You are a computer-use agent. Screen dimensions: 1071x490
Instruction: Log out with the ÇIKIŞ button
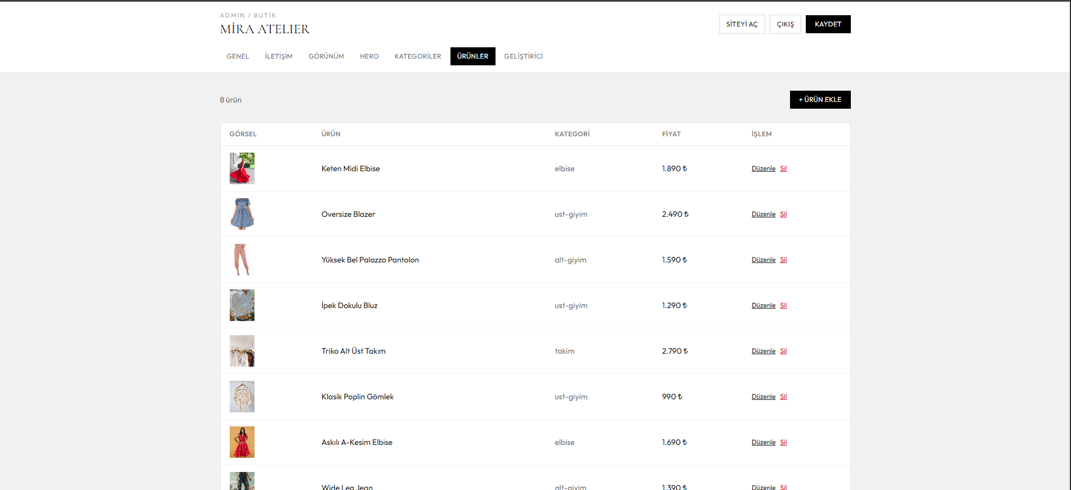pyautogui.click(x=786, y=24)
